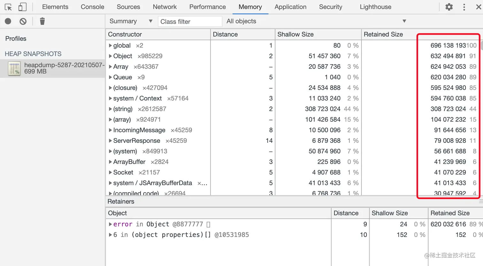Toggle the device toolbar icon
Image resolution: width=483 pixels, height=266 pixels.
pos(22,7)
